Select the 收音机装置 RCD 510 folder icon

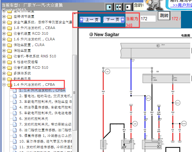(9, 68)
